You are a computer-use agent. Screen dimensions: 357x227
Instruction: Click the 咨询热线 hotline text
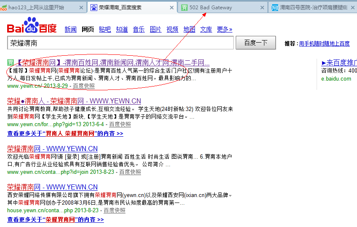(339, 70)
